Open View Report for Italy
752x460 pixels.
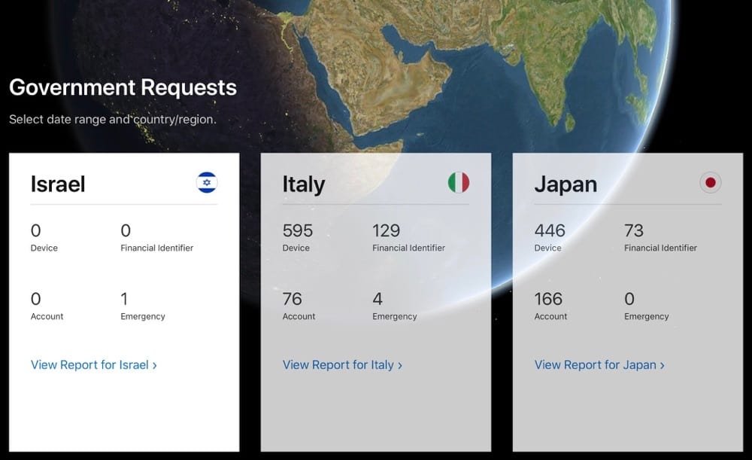342,364
